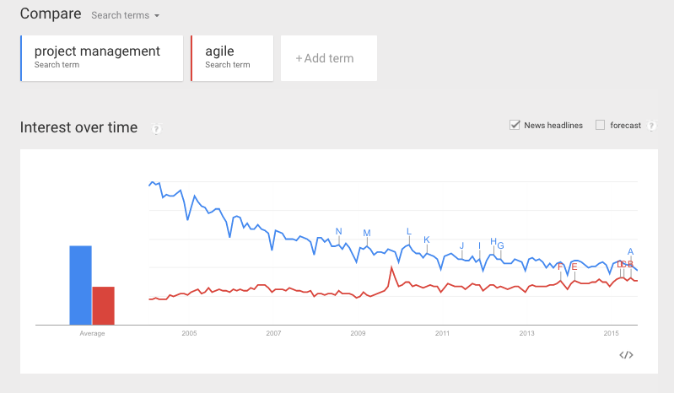Select news headline marker M on chart
The width and height of the screenshot is (674, 393).
pos(367,233)
